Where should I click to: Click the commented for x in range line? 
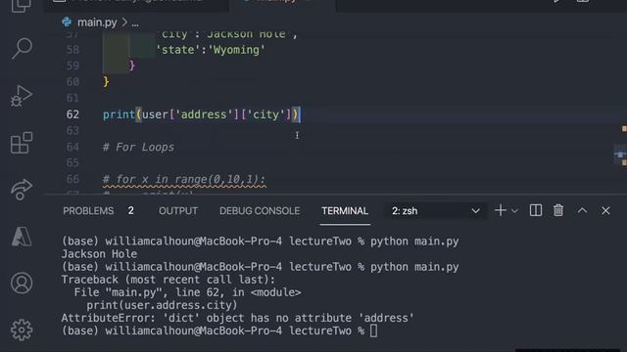point(184,179)
